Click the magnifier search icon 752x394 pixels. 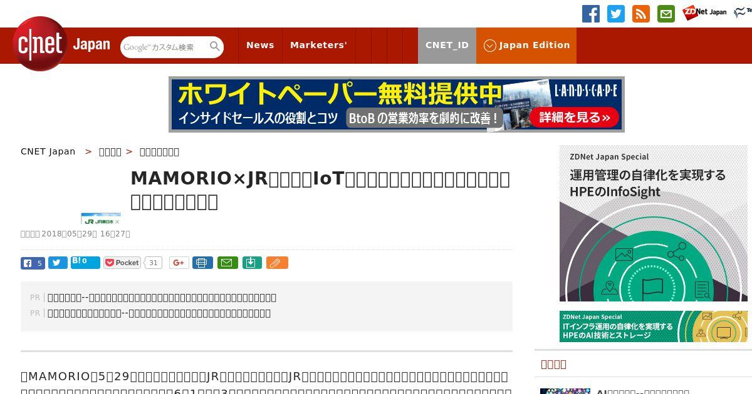coord(215,46)
